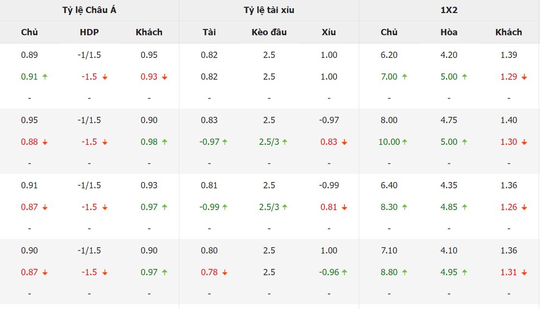Select the 1X2 header
The image size is (540, 309).
point(449,10)
